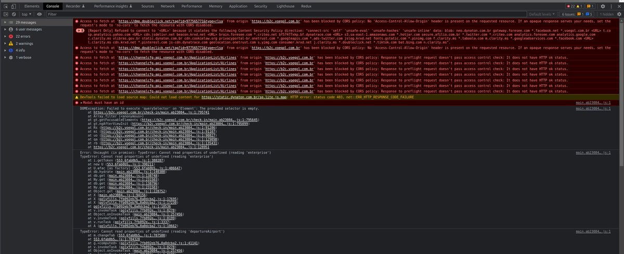Select the 6 user messages sidebar row
Screen dimensions: 624x254
coord(36,30)
